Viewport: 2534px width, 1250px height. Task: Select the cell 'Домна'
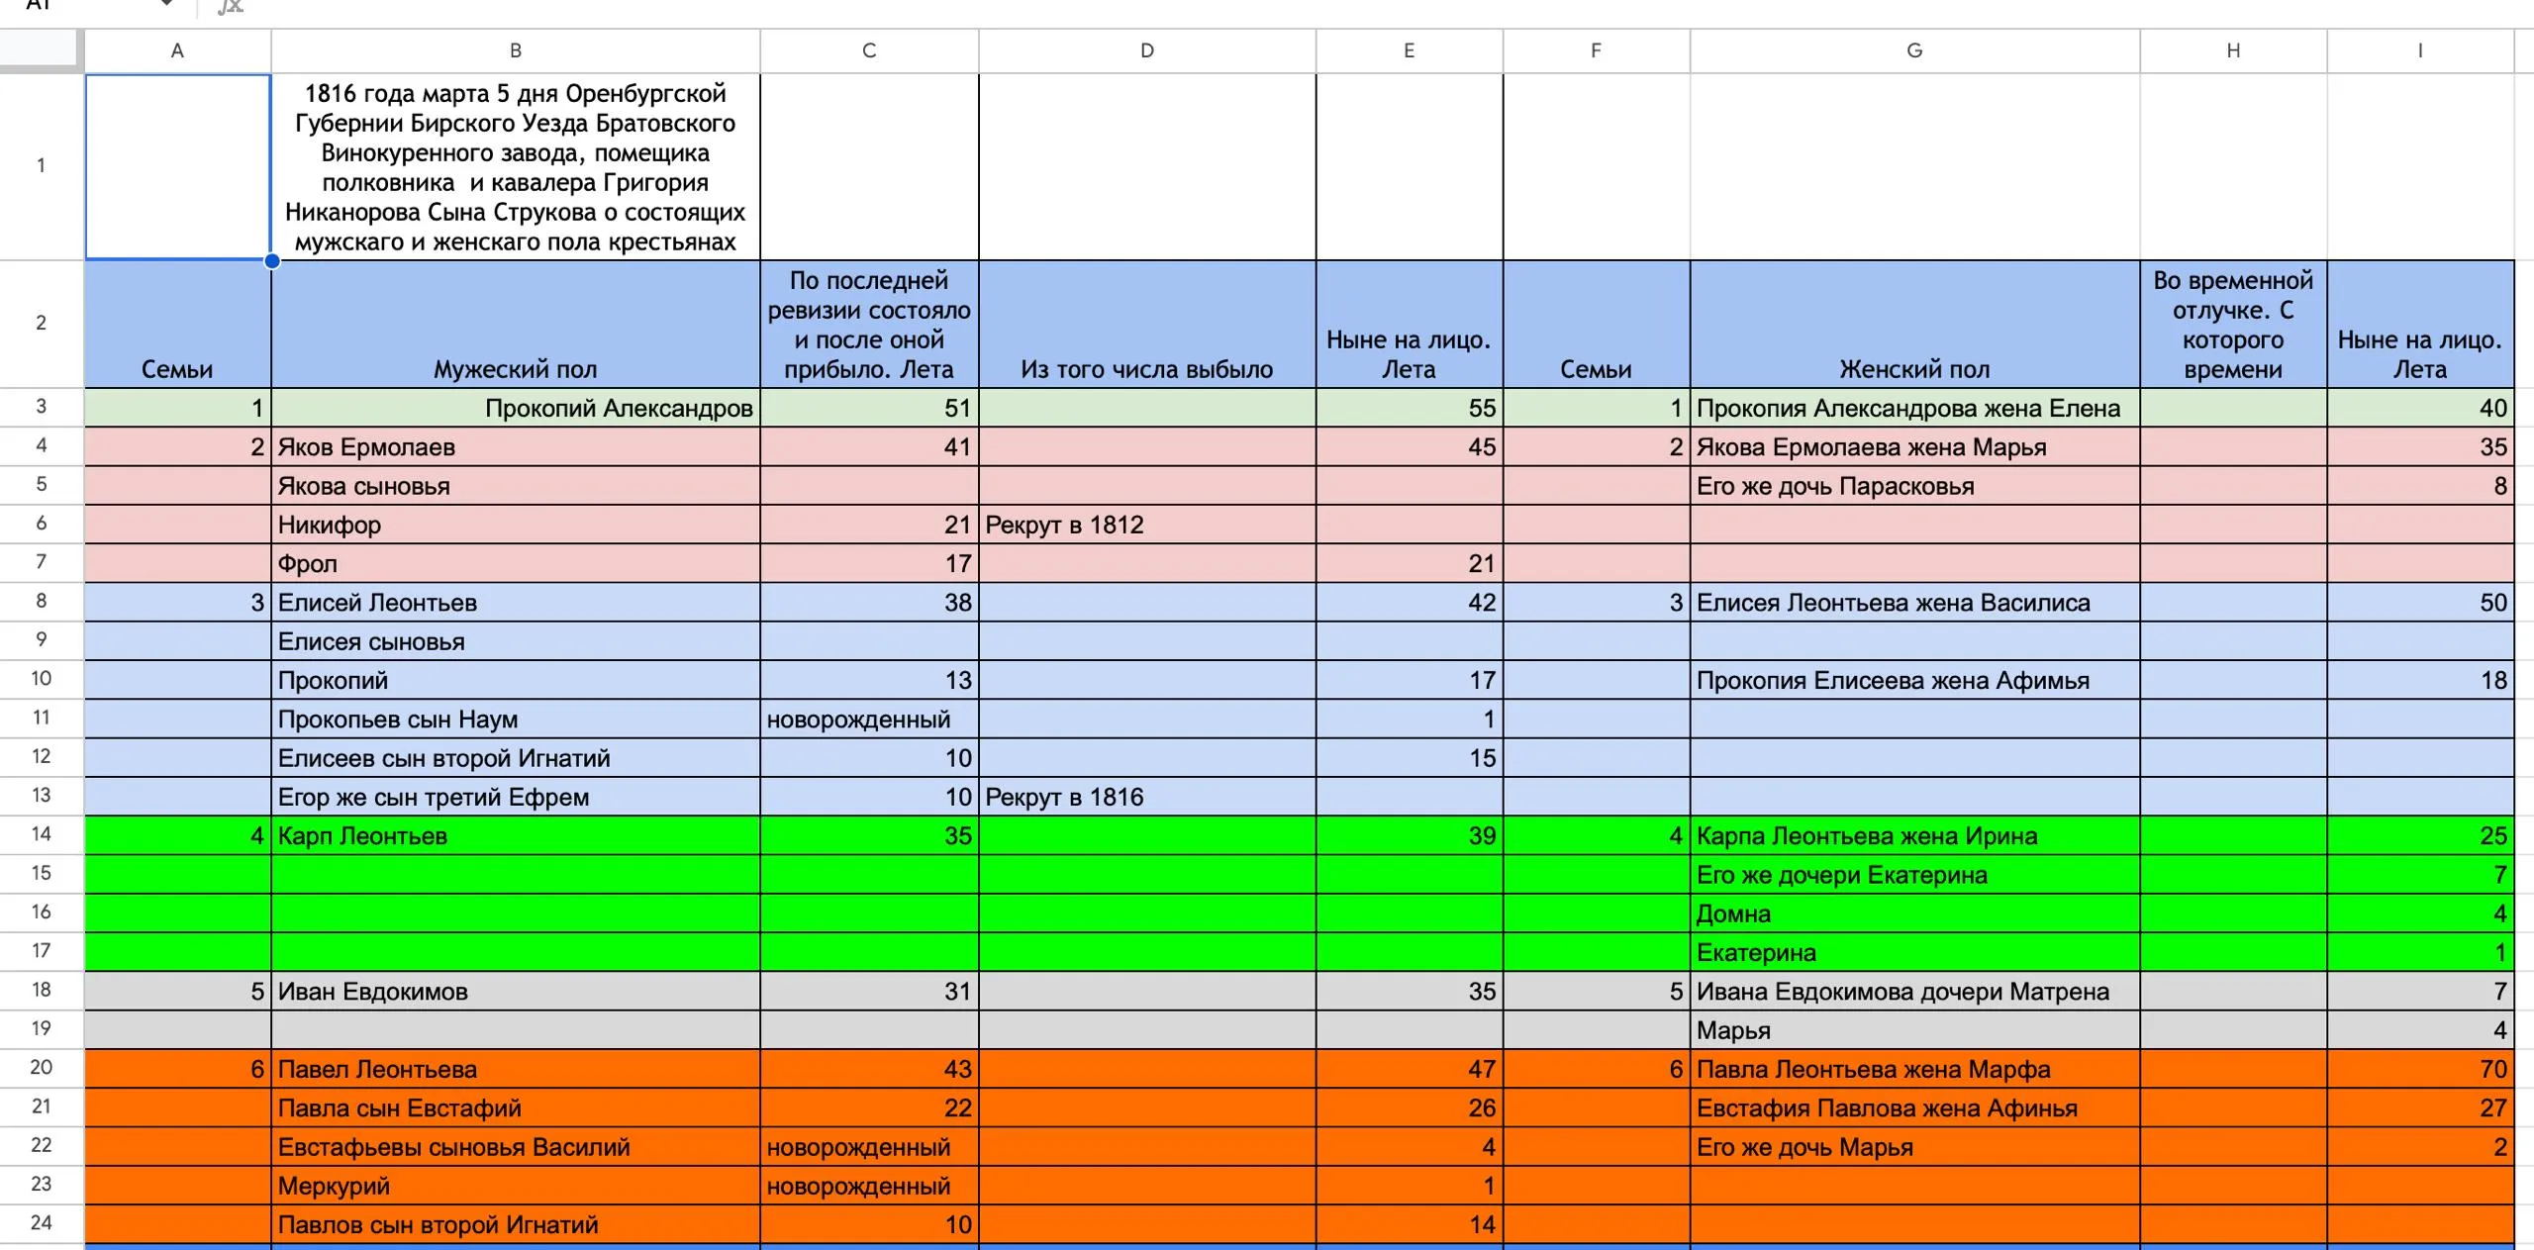point(1915,913)
